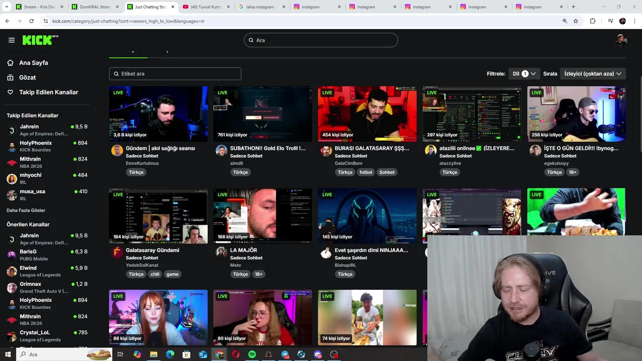Open the İzleyici (çoktan aza) sort dropdown
Image resolution: width=642 pixels, height=361 pixels.
pos(593,74)
